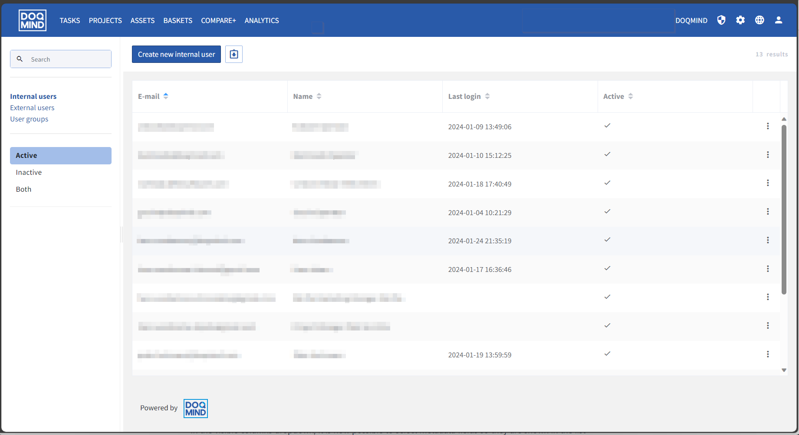Select the Active filter option
This screenshot has height=435, width=799.
pos(61,156)
